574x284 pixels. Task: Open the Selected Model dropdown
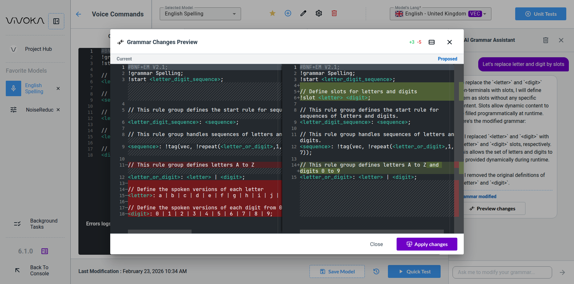coord(200,14)
